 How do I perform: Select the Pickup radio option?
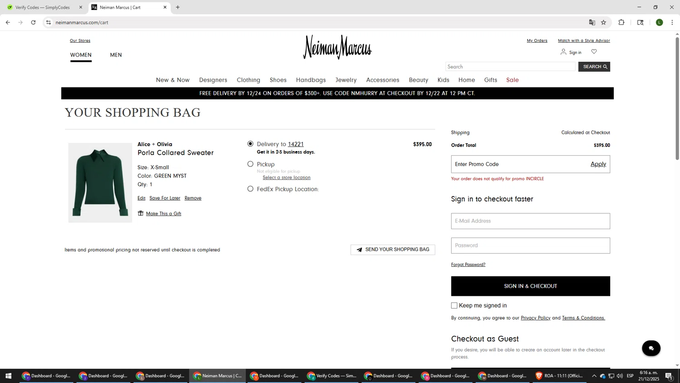(x=250, y=164)
